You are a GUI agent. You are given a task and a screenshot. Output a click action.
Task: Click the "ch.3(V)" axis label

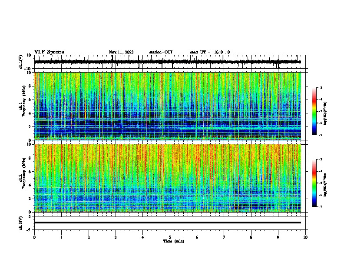click(21, 223)
